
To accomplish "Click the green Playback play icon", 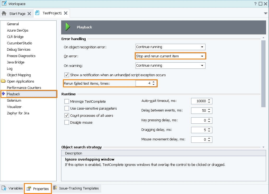I will (x=68, y=27).
